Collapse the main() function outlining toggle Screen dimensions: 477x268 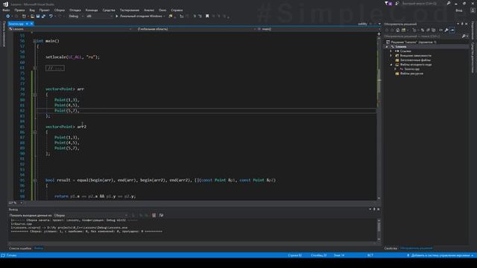pos(35,41)
